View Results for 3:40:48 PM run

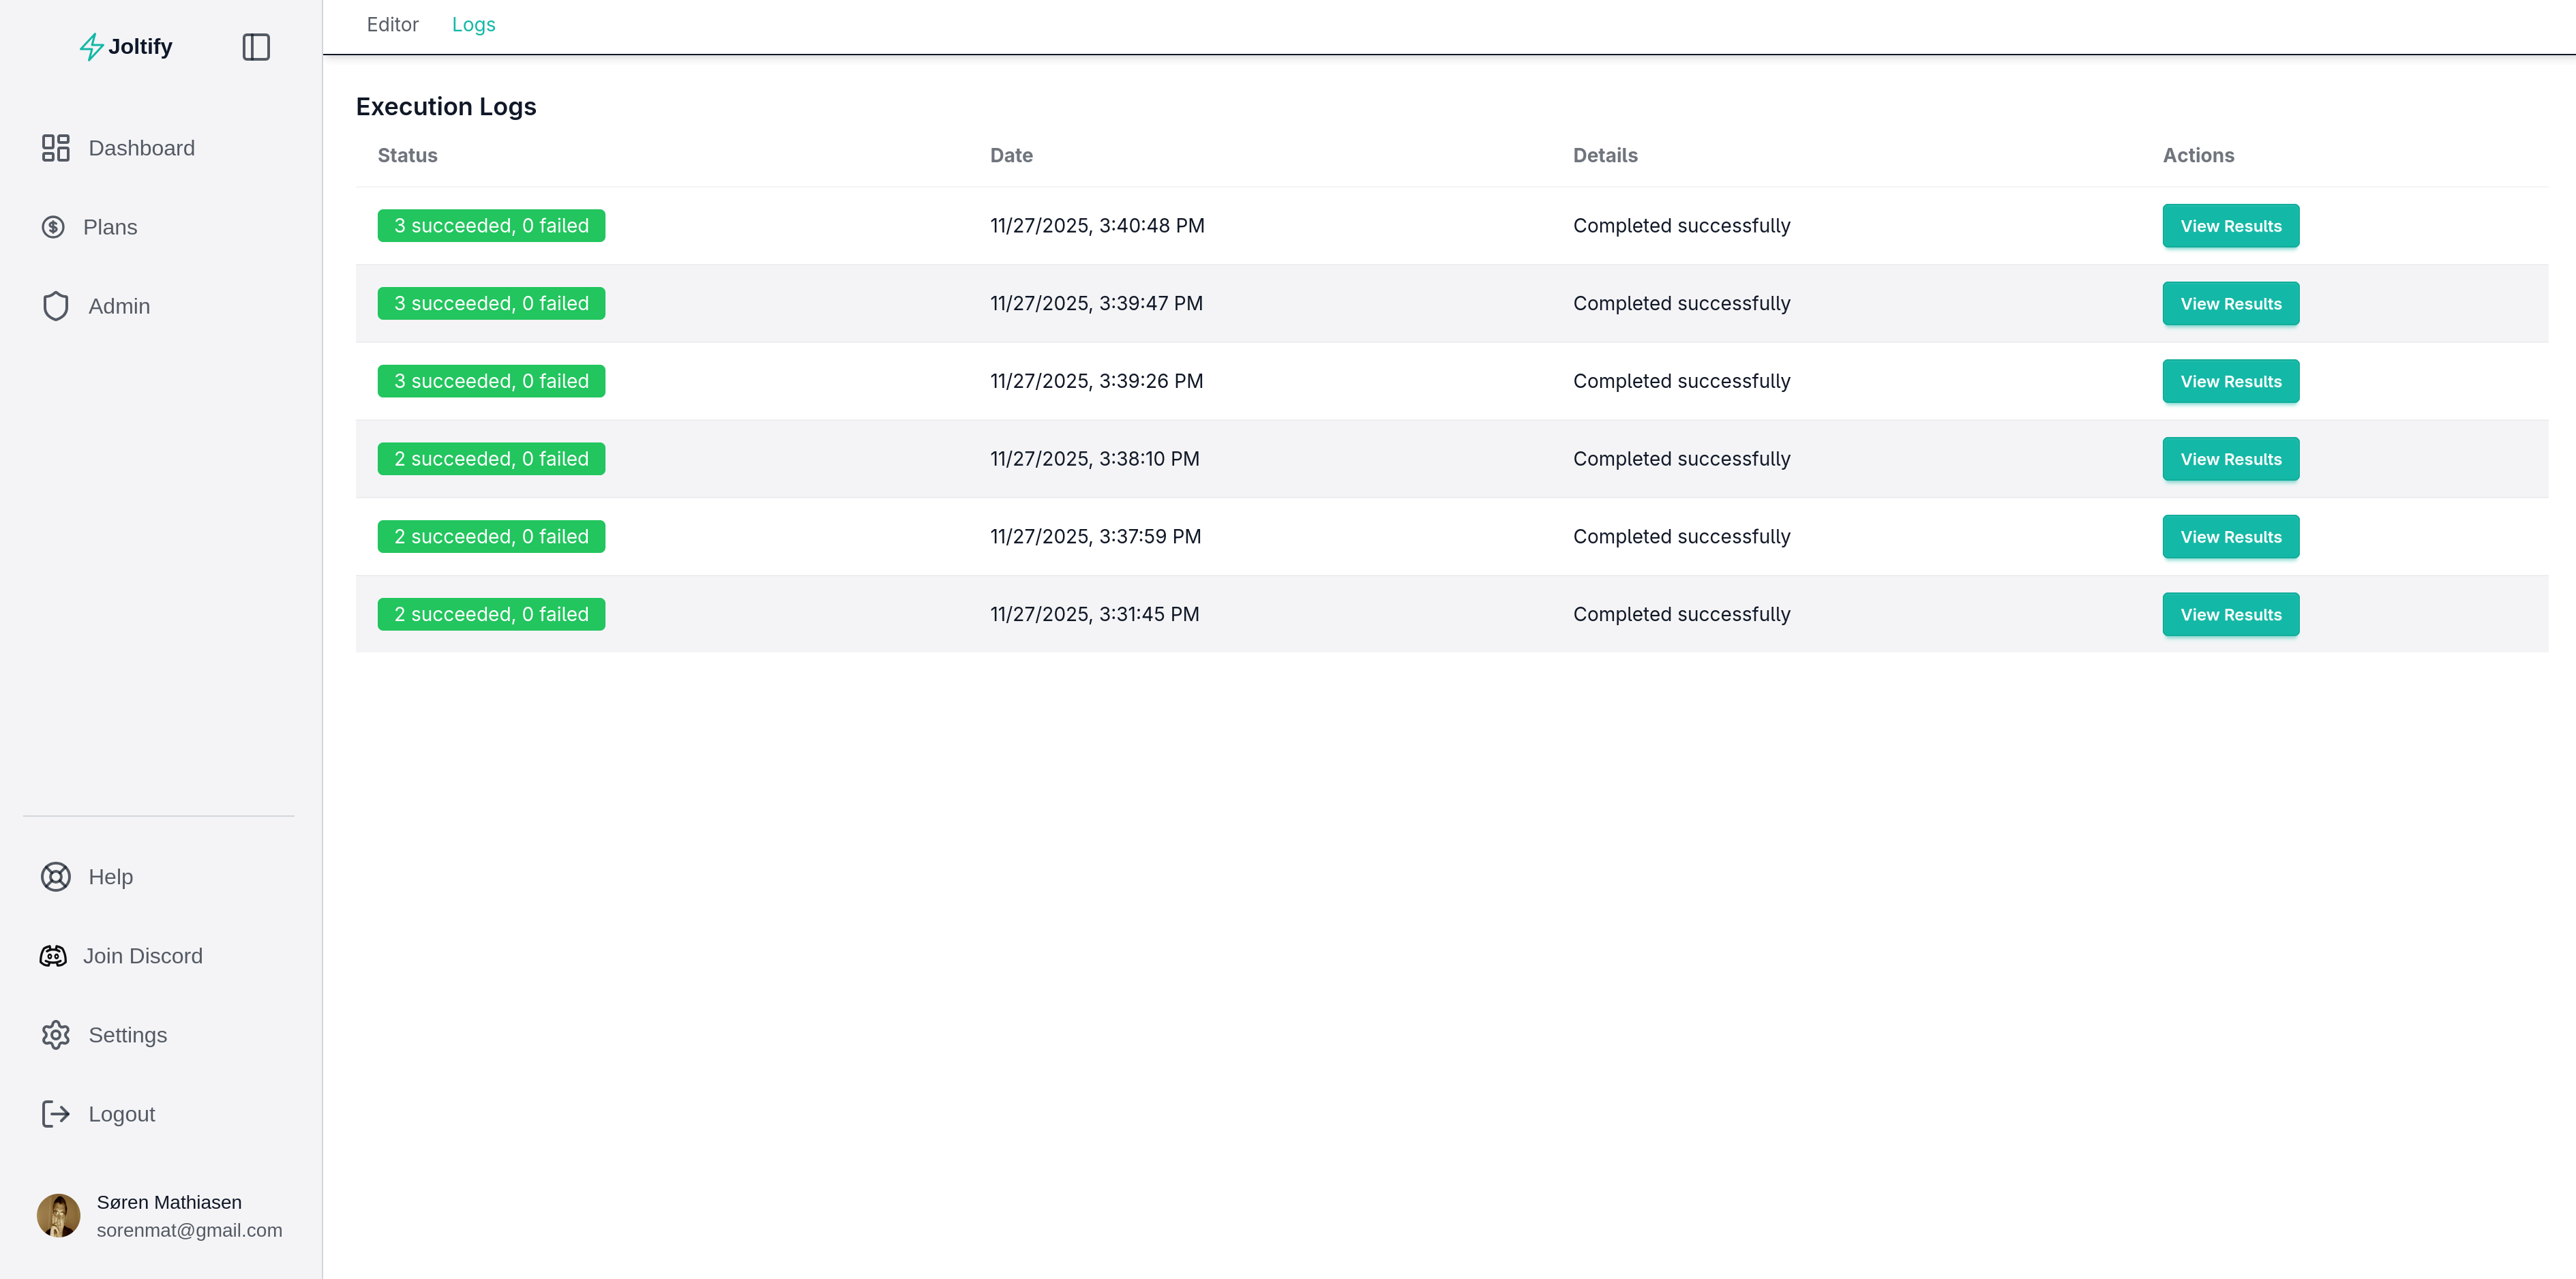(2230, 226)
